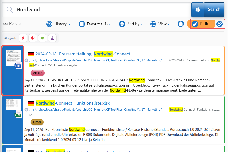This screenshot has height=152, width=228.
Task: Click the View list icon
Action: 153,24
